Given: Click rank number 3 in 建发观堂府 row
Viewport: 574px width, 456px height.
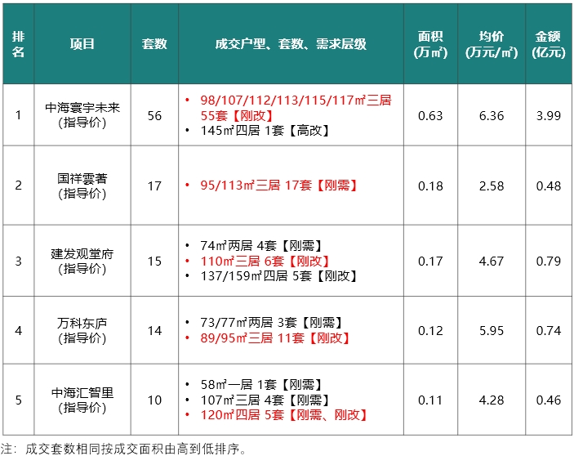Looking at the screenshot, I should [18, 262].
